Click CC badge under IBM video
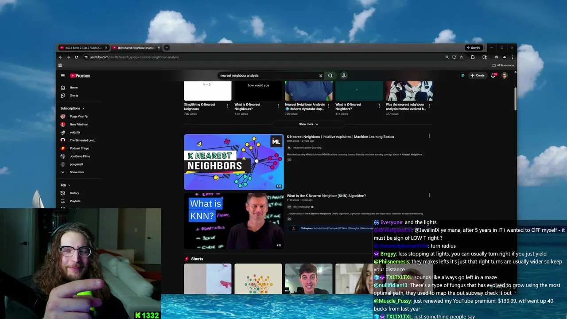 (289, 219)
